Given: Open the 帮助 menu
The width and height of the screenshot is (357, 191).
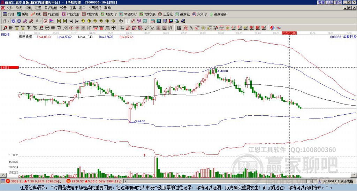Looking at the screenshot, I should [107, 8].
